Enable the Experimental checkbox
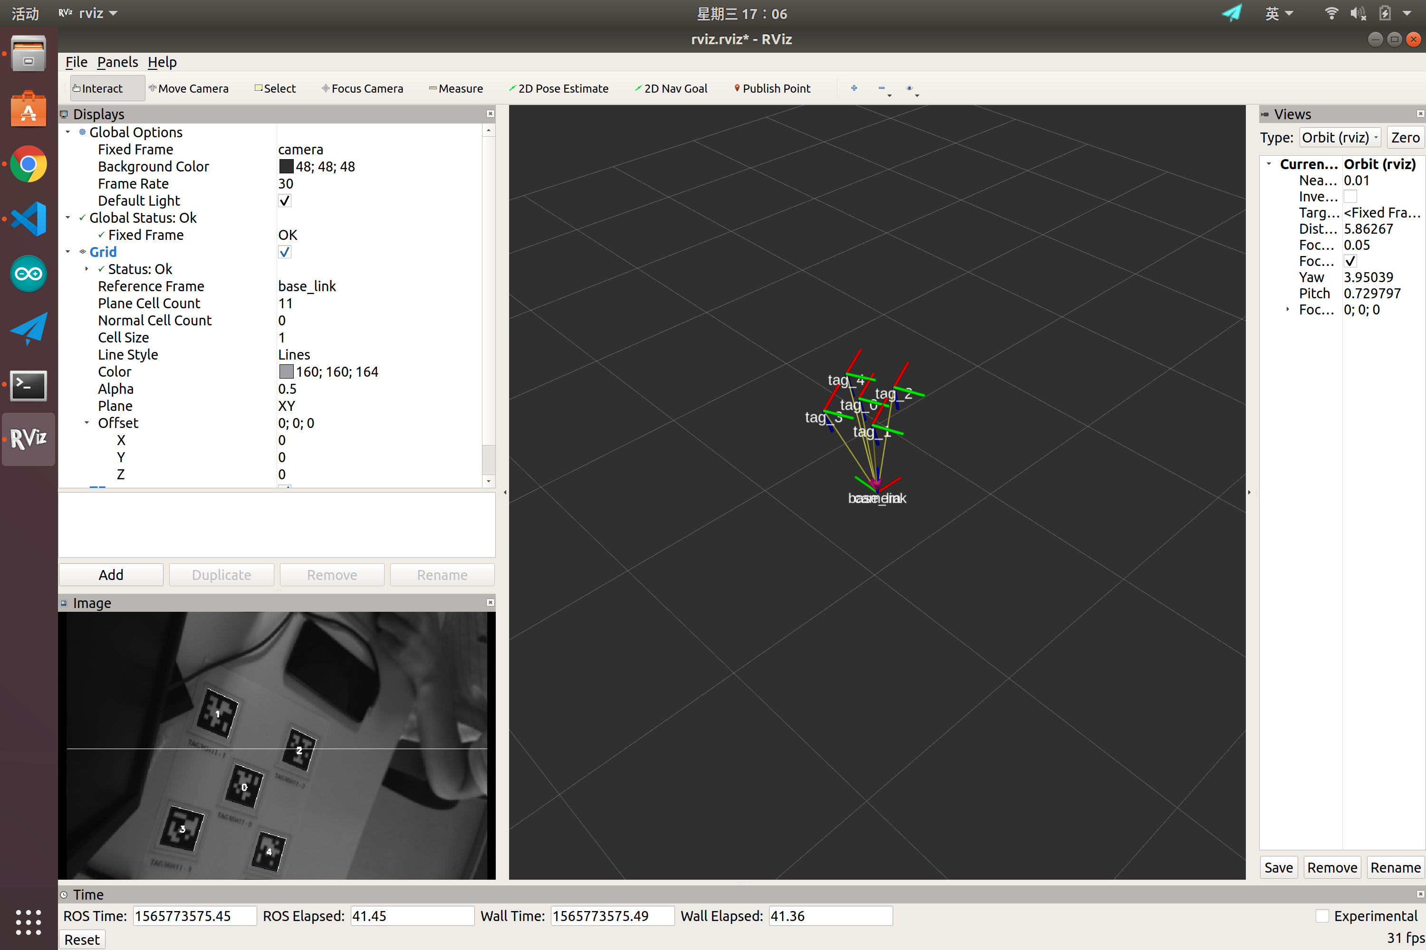This screenshot has width=1426, height=950. click(x=1322, y=915)
